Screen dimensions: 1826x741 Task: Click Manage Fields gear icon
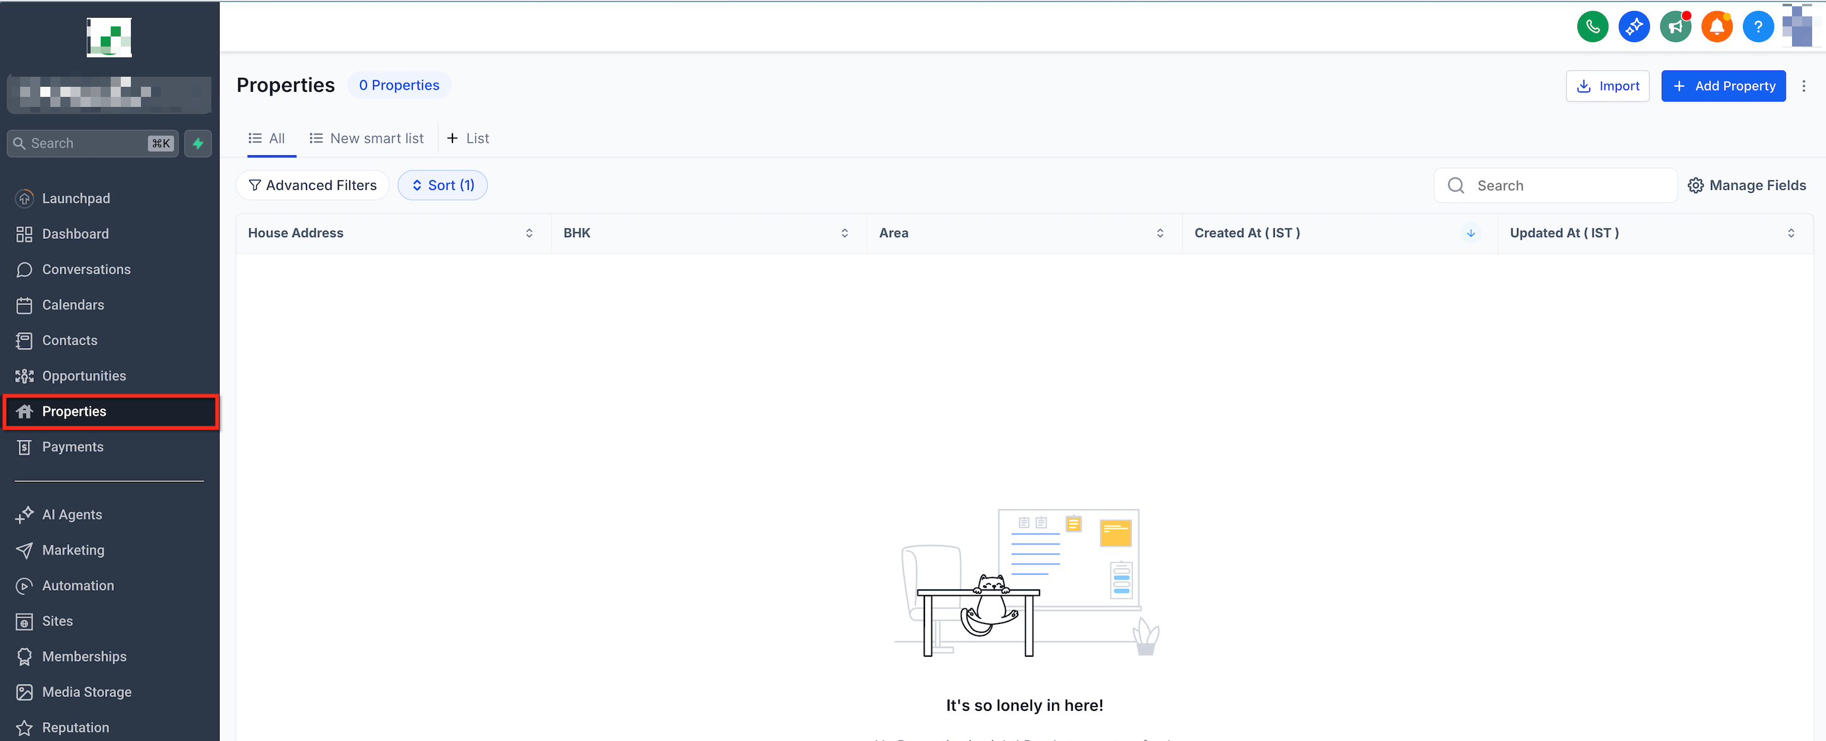[1695, 185]
